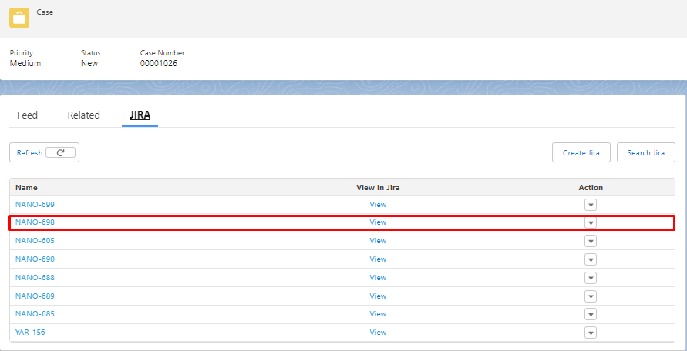This screenshot has height=351, width=687.
Task: Expand action dropdown for NANO-605
Action: click(591, 241)
